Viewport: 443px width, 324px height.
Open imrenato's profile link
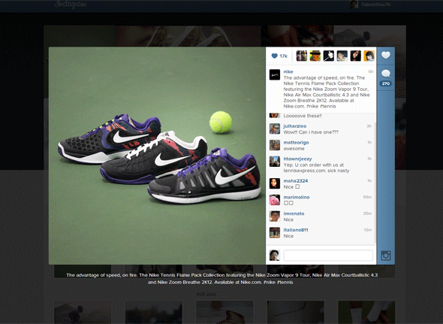[x=294, y=213]
